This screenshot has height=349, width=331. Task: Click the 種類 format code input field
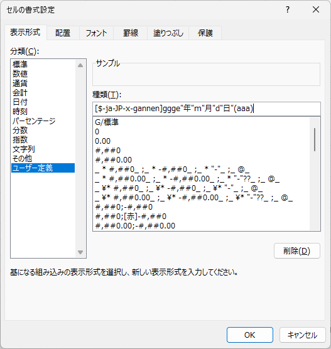(207, 109)
